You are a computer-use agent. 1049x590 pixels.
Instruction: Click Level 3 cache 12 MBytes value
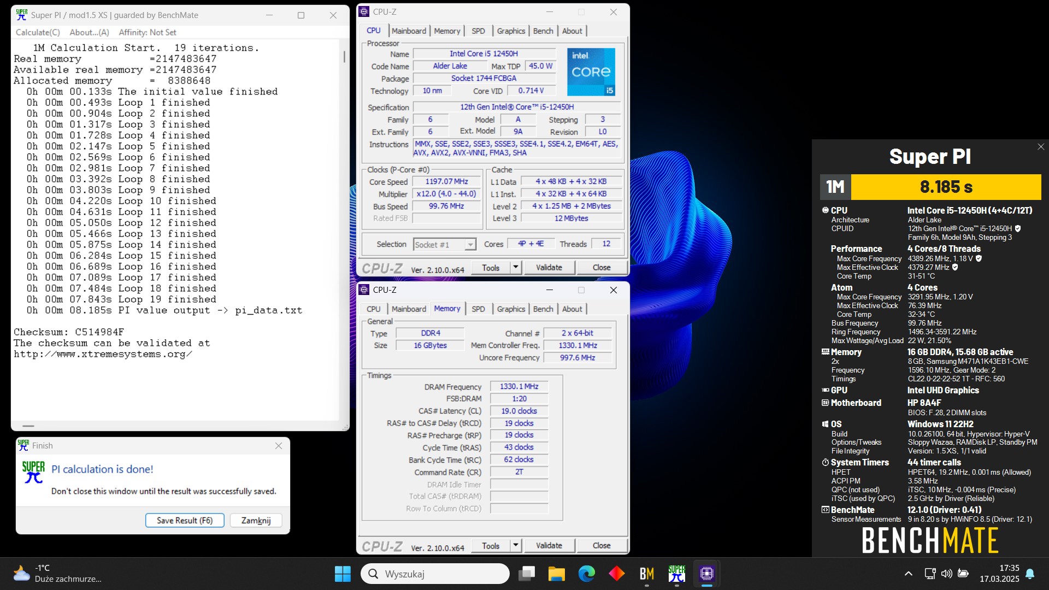pos(571,219)
